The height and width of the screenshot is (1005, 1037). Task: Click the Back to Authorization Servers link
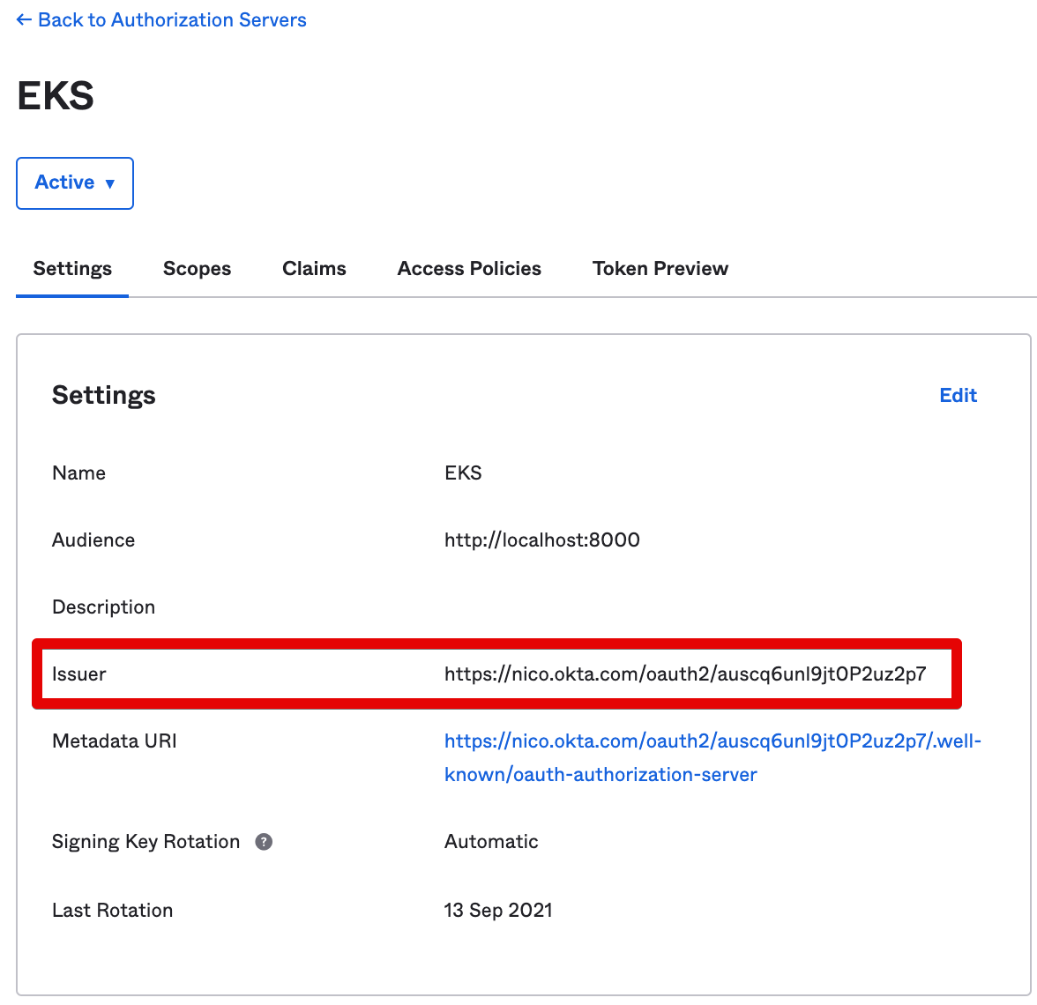pyautogui.click(x=161, y=20)
